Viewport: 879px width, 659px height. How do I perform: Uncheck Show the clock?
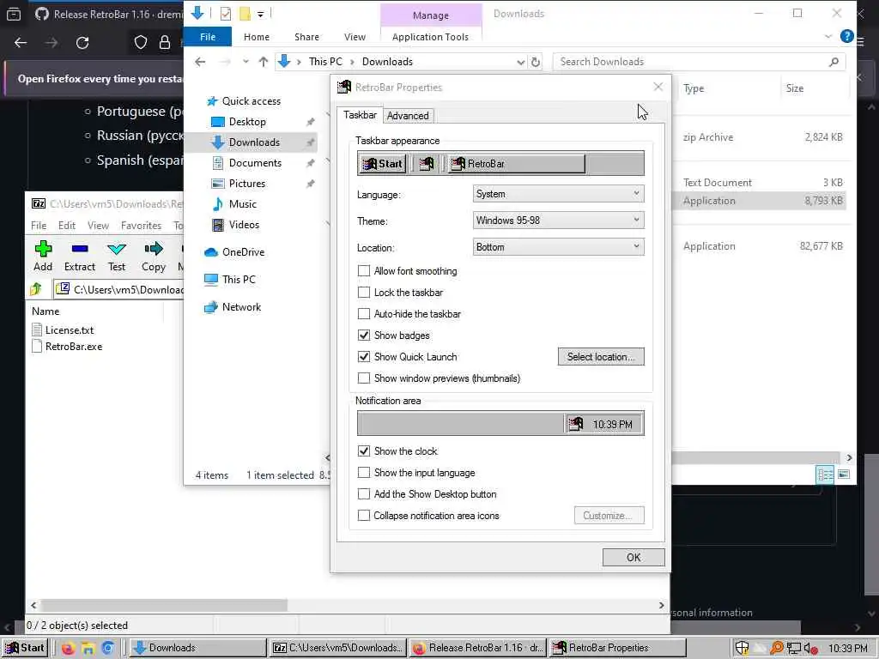click(364, 451)
